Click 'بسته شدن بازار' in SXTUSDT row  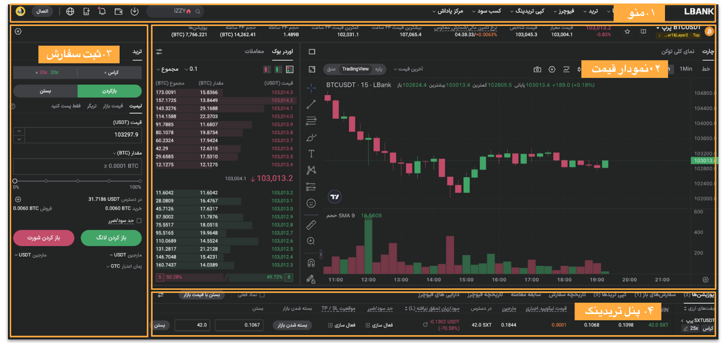click(292, 325)
